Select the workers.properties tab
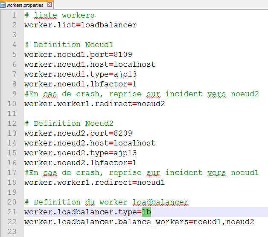Viewport: 268px width, 237px height. click(x=25, y=5)
